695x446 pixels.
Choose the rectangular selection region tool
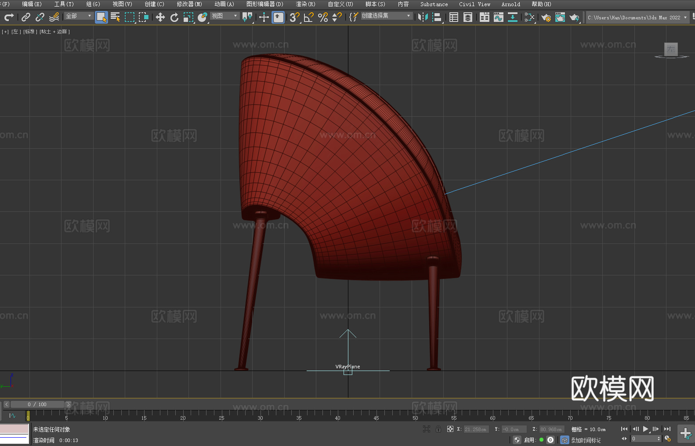(x=130, y=17)
